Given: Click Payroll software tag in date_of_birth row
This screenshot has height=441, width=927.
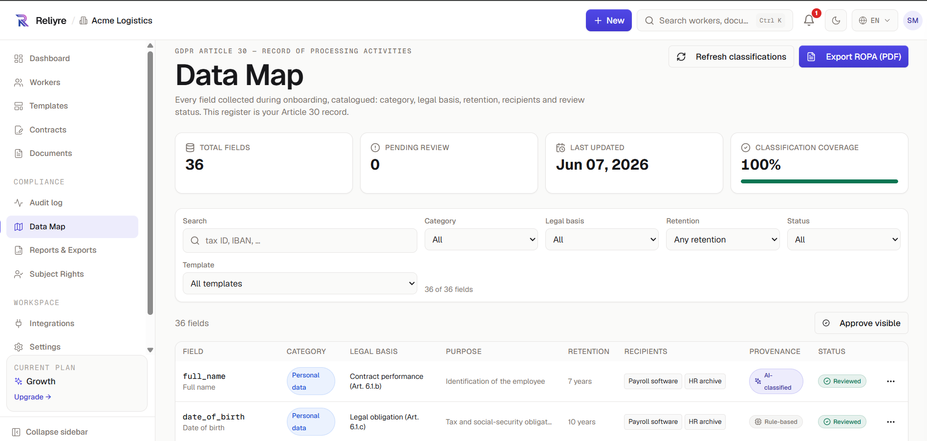Looking at the screenshot, I should (x=653, y=422).
